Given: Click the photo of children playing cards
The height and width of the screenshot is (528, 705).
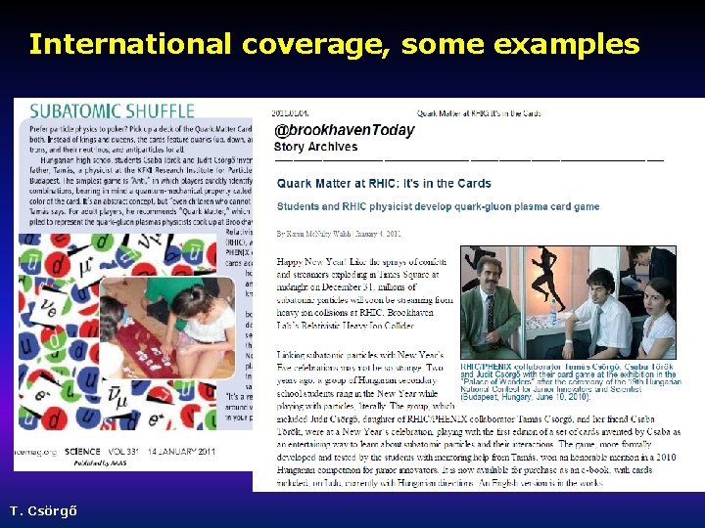Looking at the screenshot, I should [167, 329].
